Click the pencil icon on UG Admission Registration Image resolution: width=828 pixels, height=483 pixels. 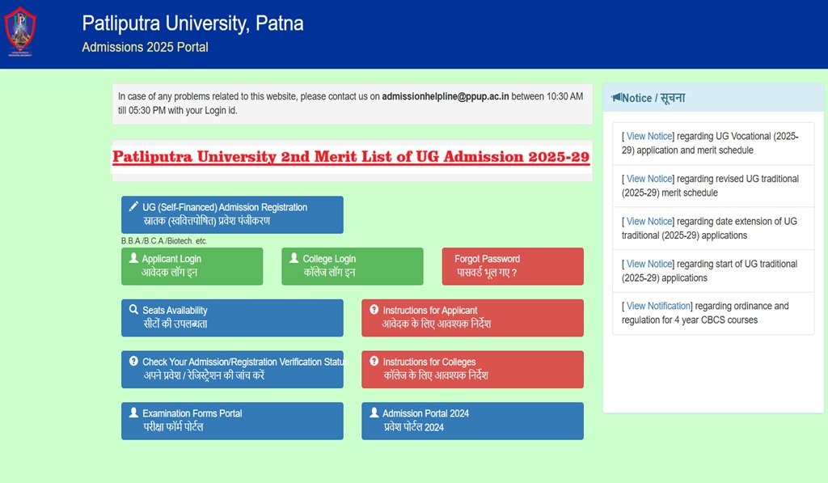[133, 206]
